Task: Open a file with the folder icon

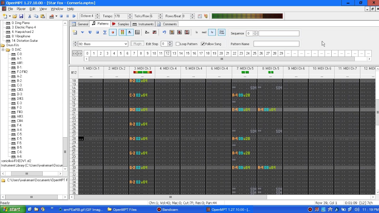Action: (15, 16)
